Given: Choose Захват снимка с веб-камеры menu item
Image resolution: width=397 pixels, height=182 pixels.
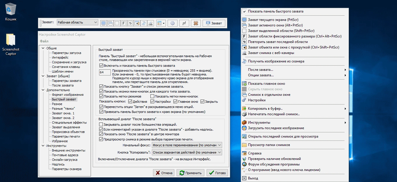Looking at the screenshot, I should pos(295,53).
